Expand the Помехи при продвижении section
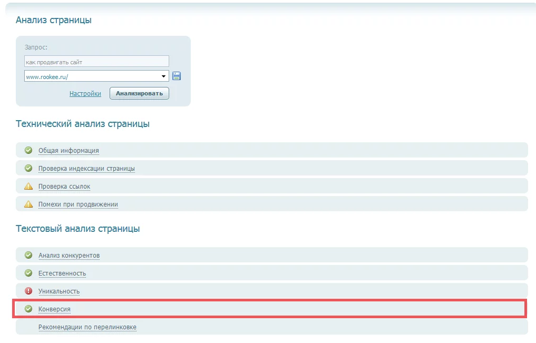Screen dimensions: 536x343 78,204
